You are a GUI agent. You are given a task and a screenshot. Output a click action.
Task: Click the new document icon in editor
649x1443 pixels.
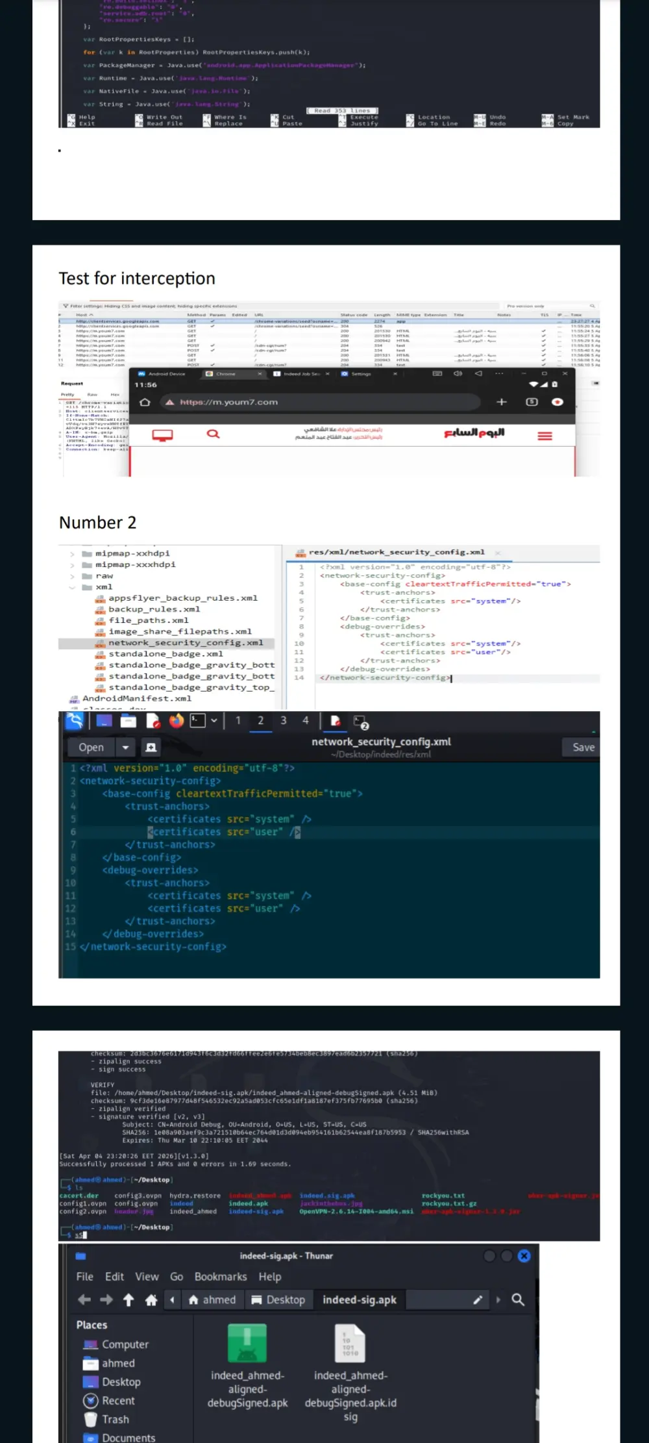tap(151, 747)
